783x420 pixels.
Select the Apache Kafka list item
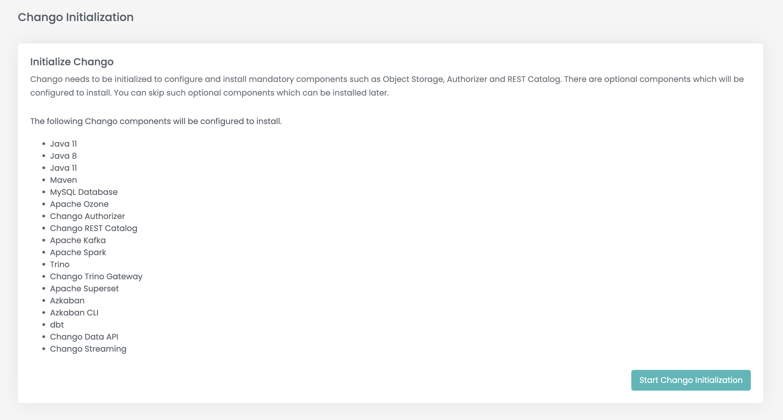tap(78, 240)
